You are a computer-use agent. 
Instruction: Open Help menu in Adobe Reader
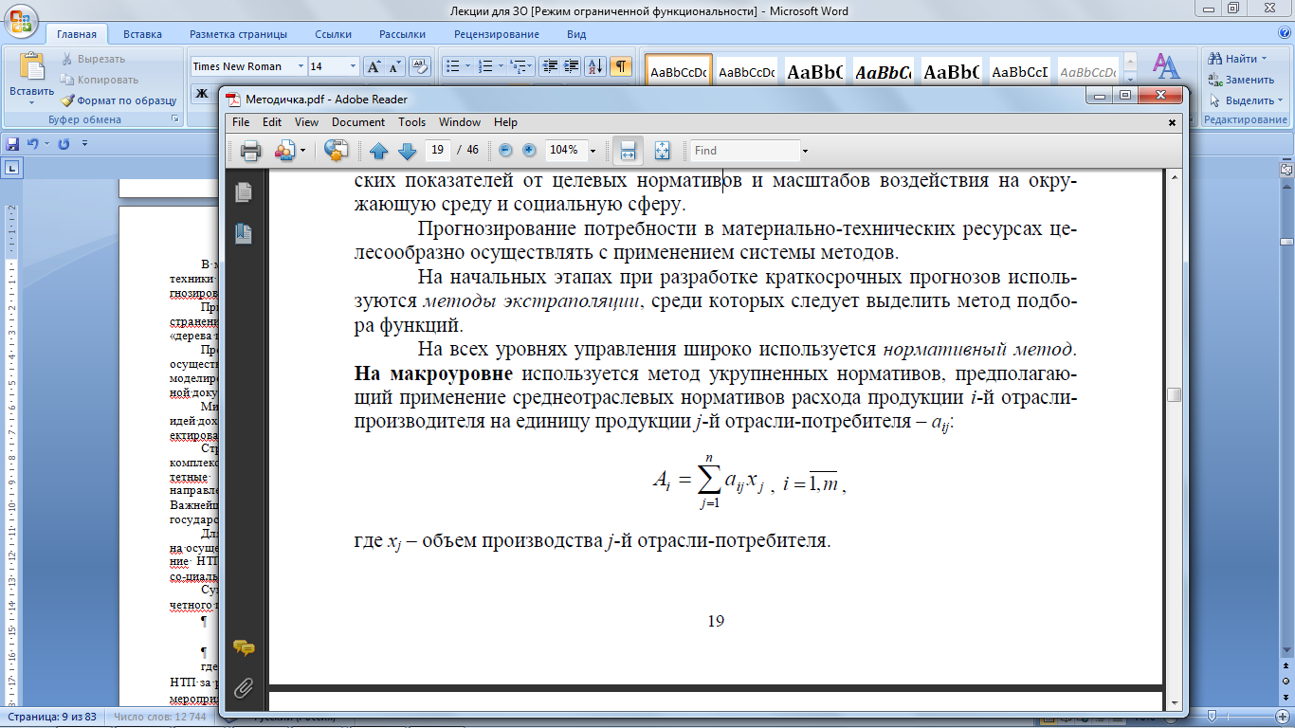coord(505,122)
